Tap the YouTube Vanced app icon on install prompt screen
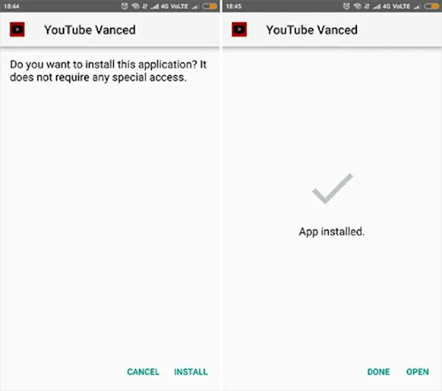 17,29
